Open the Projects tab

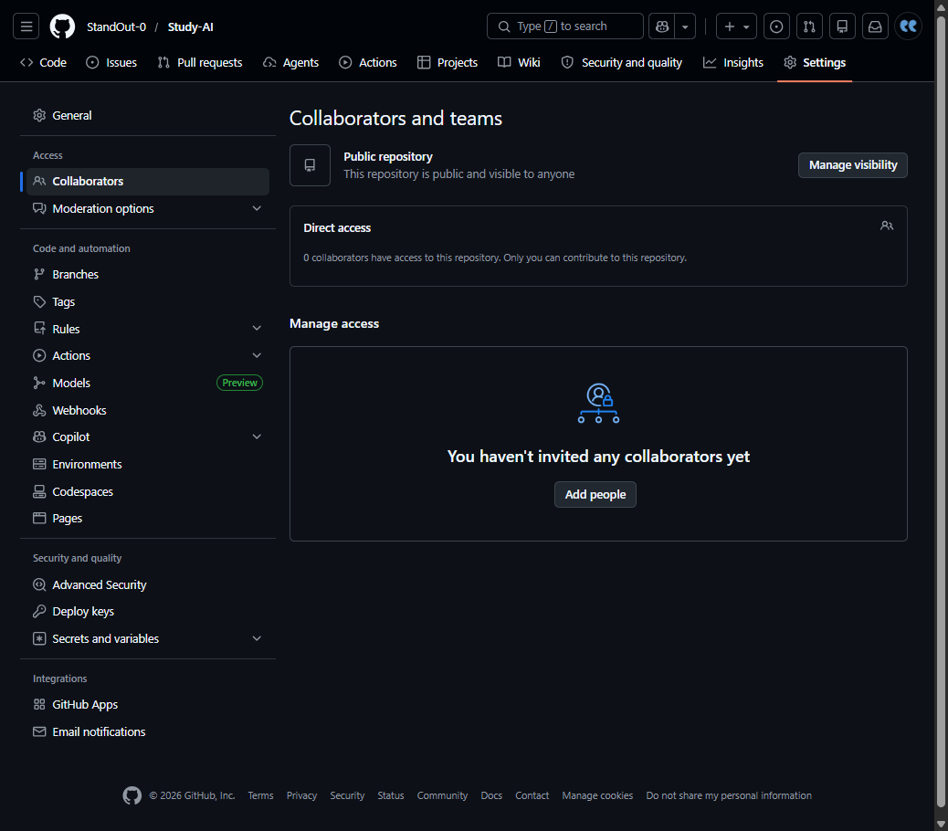[x=448, y=62]
